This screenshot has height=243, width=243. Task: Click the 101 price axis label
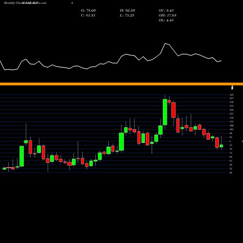tap(232, 129)
